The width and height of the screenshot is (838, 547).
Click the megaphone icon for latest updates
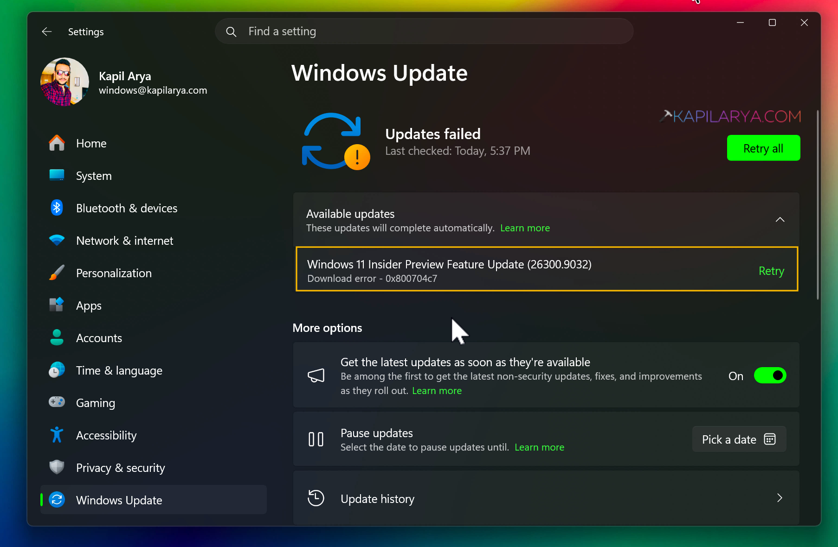pyautogui.click(x=316, y=375)
